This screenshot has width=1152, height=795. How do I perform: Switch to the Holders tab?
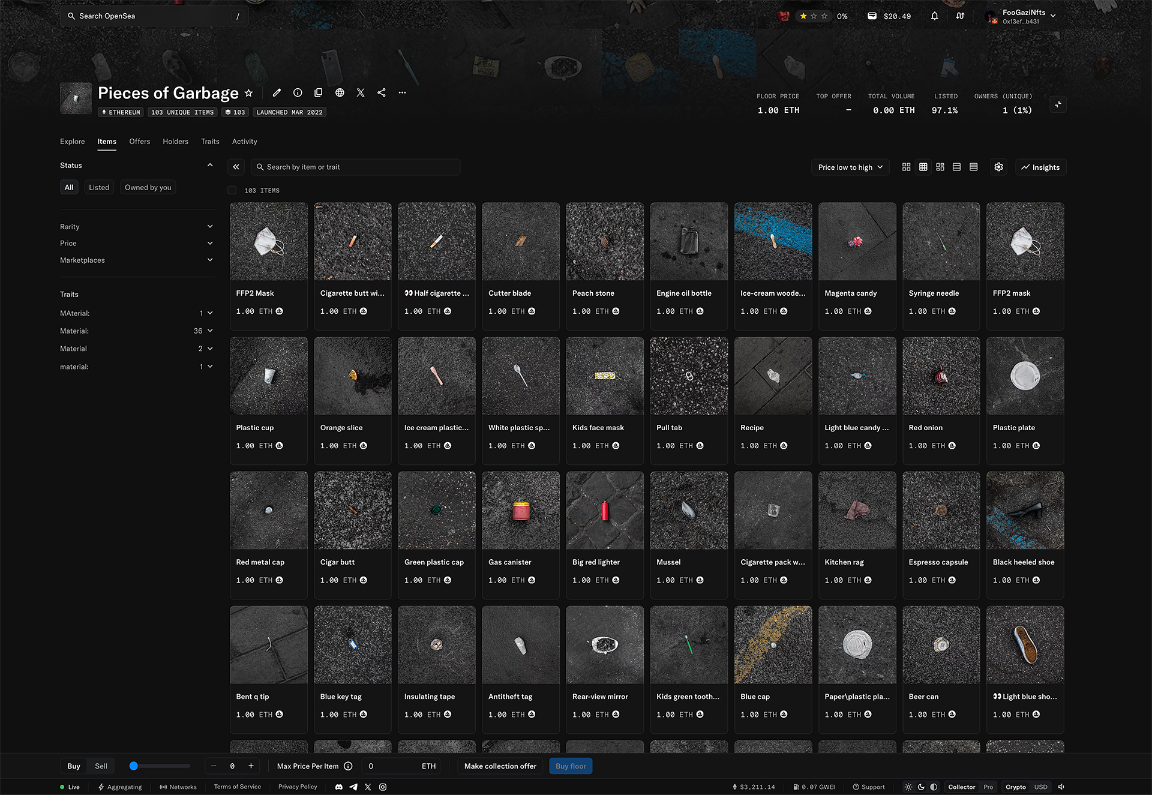point(175,142)
